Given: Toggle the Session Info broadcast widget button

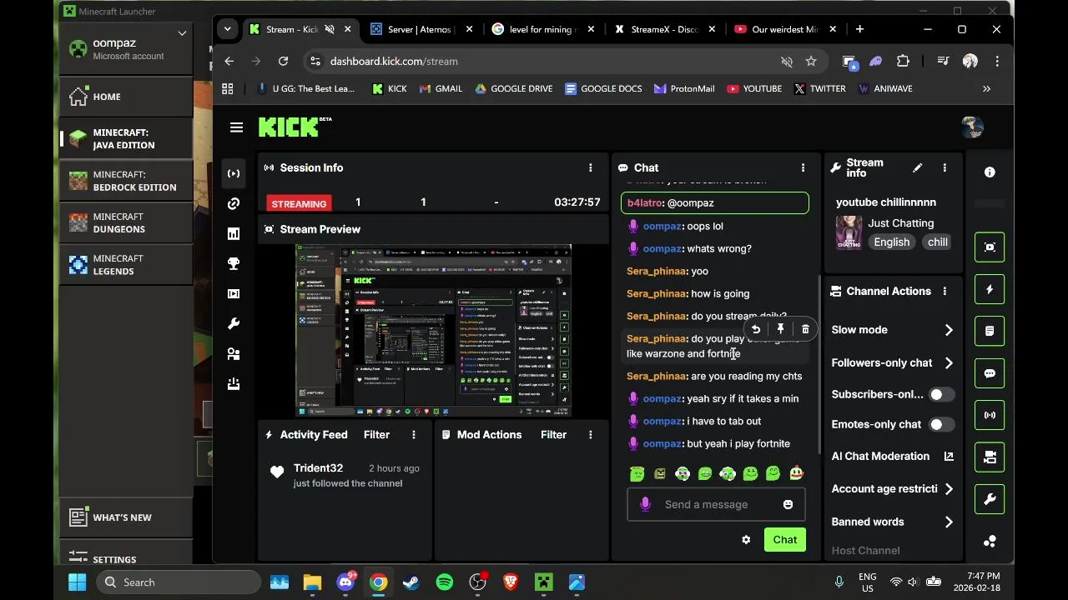Looking at the screenshot, I should pos(990,415).
